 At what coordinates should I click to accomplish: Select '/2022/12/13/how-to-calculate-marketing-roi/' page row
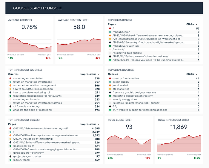[54, 128]
